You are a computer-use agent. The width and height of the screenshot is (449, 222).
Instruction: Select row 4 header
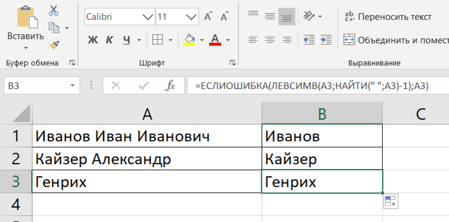click(16, 205)
